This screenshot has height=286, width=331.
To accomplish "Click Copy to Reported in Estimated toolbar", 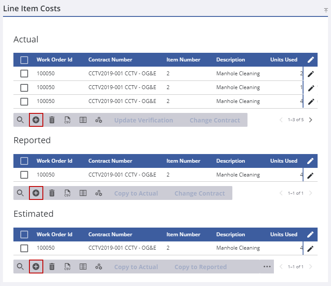I will point(200,267).
